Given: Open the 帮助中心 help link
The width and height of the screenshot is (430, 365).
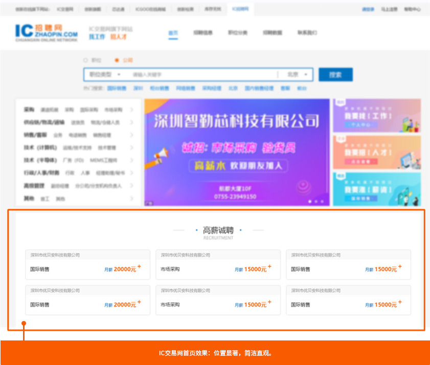Looking at the screenshot, I should click(412, 9).
